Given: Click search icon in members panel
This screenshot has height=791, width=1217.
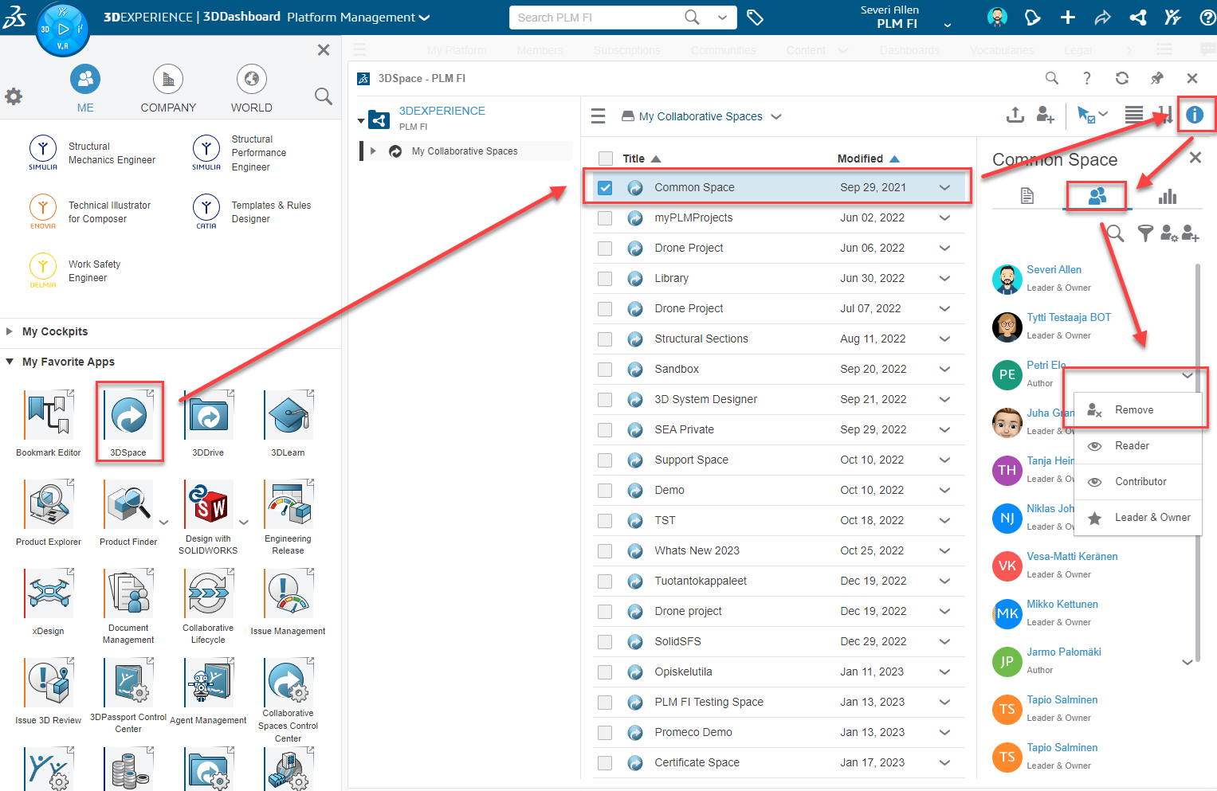Looking at the screenshot, I should coord(1115,233).
